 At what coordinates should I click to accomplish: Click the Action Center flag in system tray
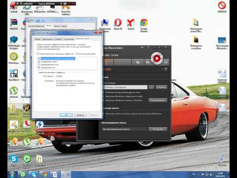pos(203,175)
